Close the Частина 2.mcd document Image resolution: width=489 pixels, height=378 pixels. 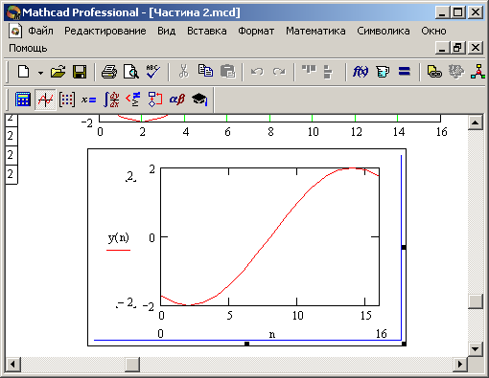tap(476, 48)
